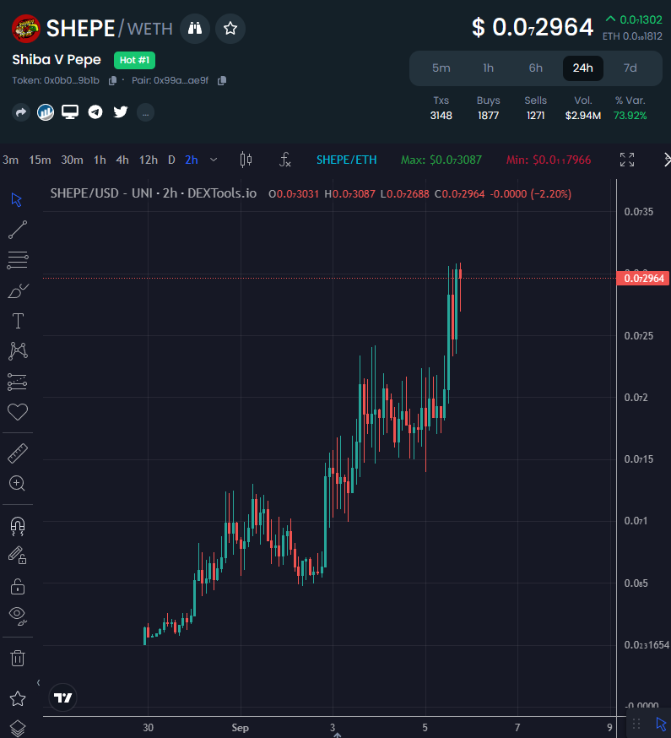Toggle hide all drawings eye
The height and width of the screenshot is (738, 671).
click(18, 616)
